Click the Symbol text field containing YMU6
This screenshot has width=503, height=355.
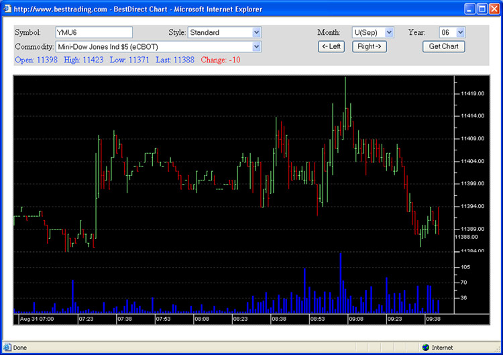[x=94, y=32]
